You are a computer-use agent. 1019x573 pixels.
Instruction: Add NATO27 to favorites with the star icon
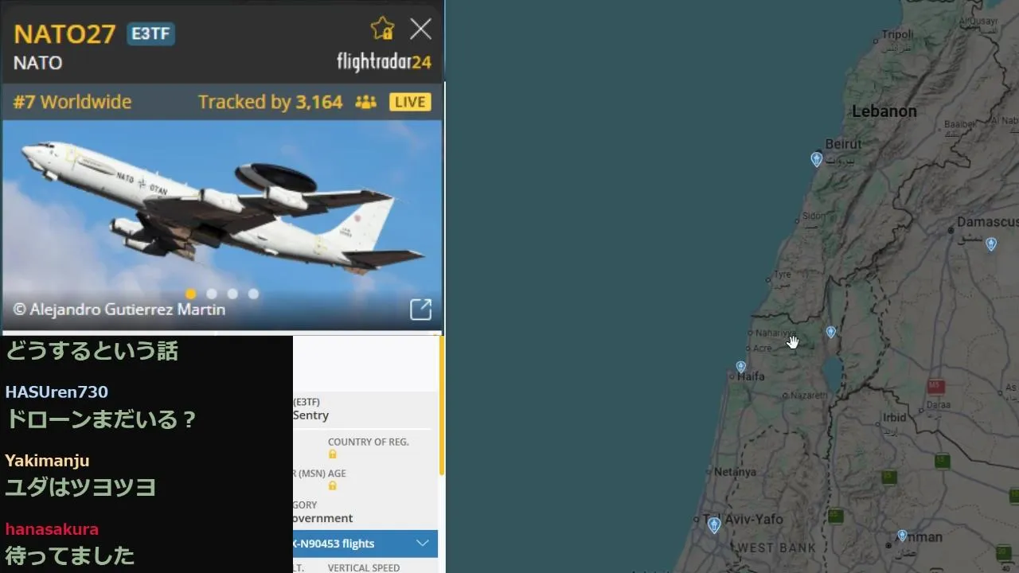click(x=382, y=29)
